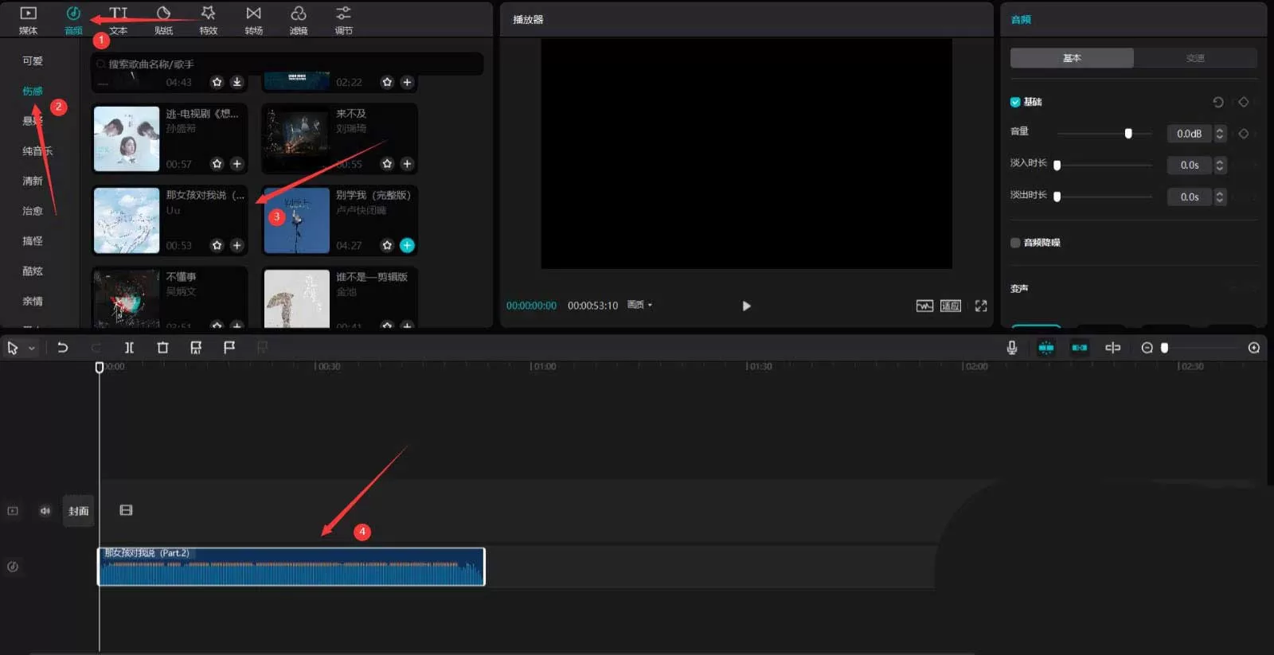Favorite the song 逃-电视剧
The height and width of the screenshot is (655, 1274).
(217, 163)
